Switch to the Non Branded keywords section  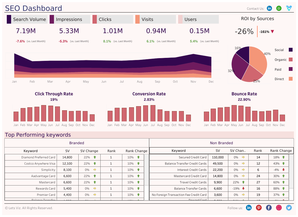[221, 143]
